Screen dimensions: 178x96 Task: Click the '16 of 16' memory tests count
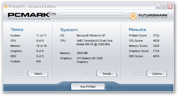(x=42, y=46)
